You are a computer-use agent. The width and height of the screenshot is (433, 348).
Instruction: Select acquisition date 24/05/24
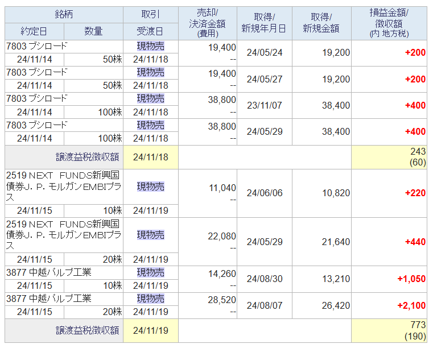click(x=264, y=53)
